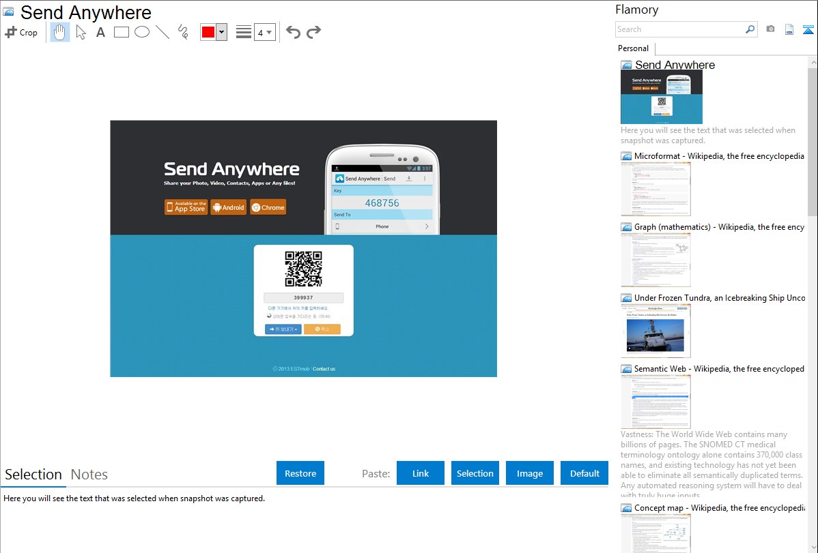Click the search magnifier icon

pyautogui.click(x=750, y=29)
